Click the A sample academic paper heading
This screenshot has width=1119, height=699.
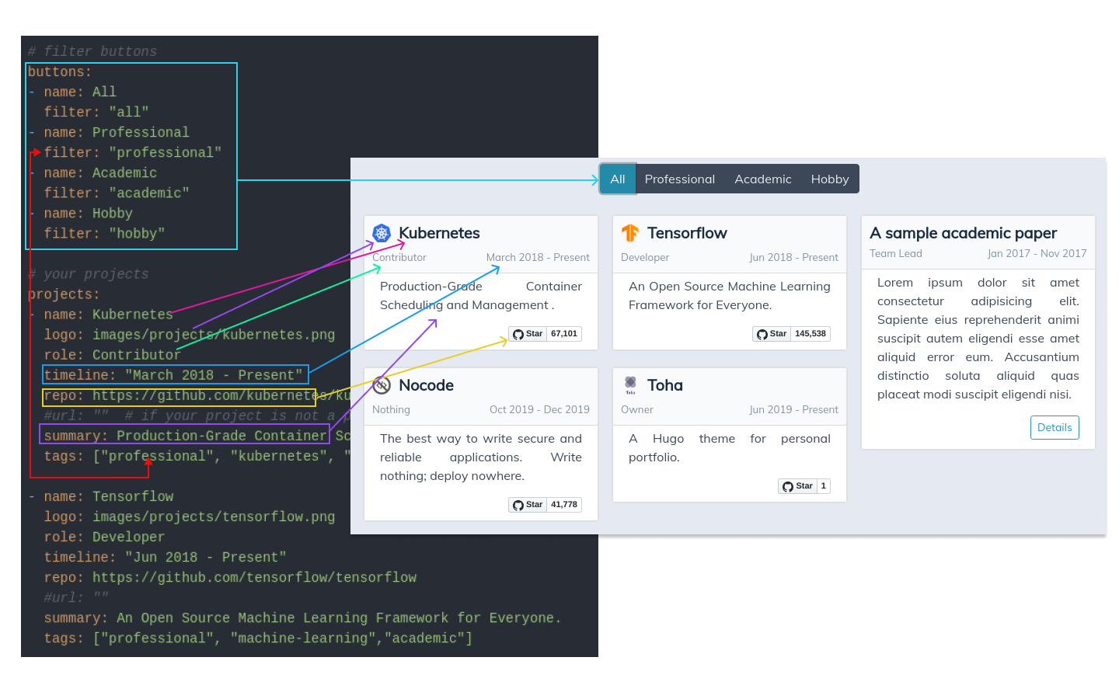(963, 233)
